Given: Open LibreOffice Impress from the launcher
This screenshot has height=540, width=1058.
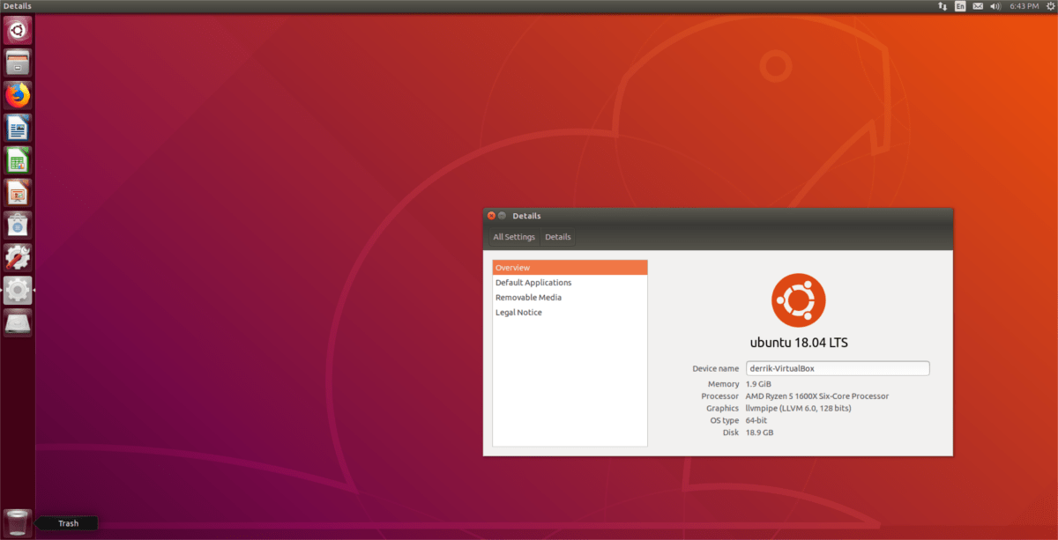Looking at the screenshot, I should tap(16, 192).
